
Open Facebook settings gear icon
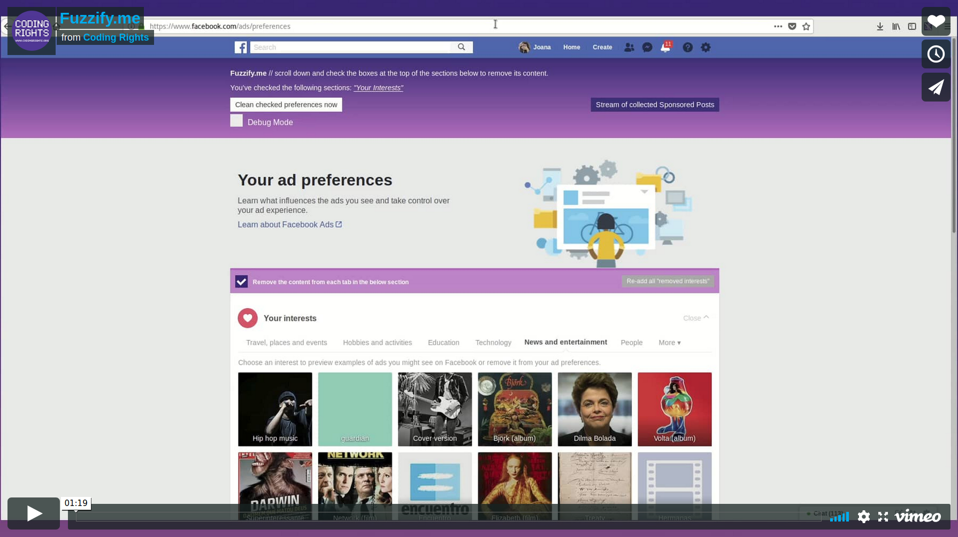point(706,48)
